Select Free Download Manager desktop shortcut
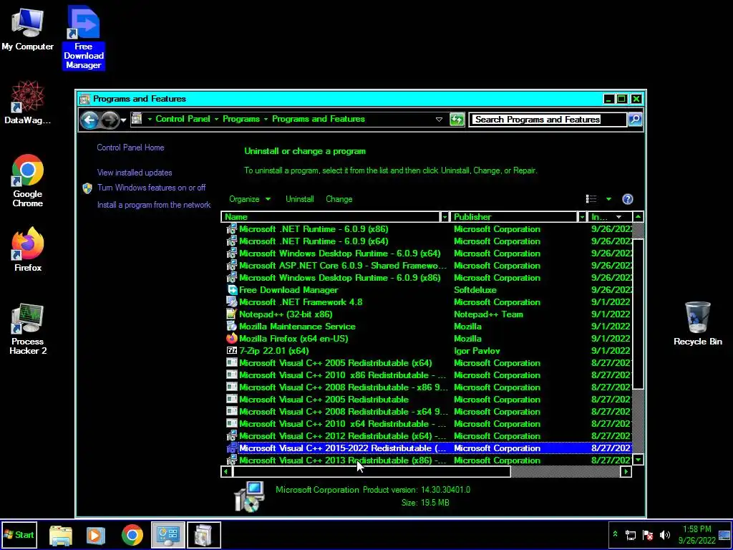This screenshot has width=733, height=550. coord(83,37)
